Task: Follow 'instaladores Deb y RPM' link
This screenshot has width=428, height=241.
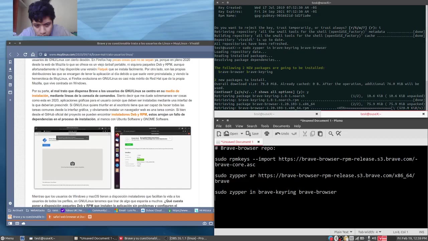Action: pos(129,114)
